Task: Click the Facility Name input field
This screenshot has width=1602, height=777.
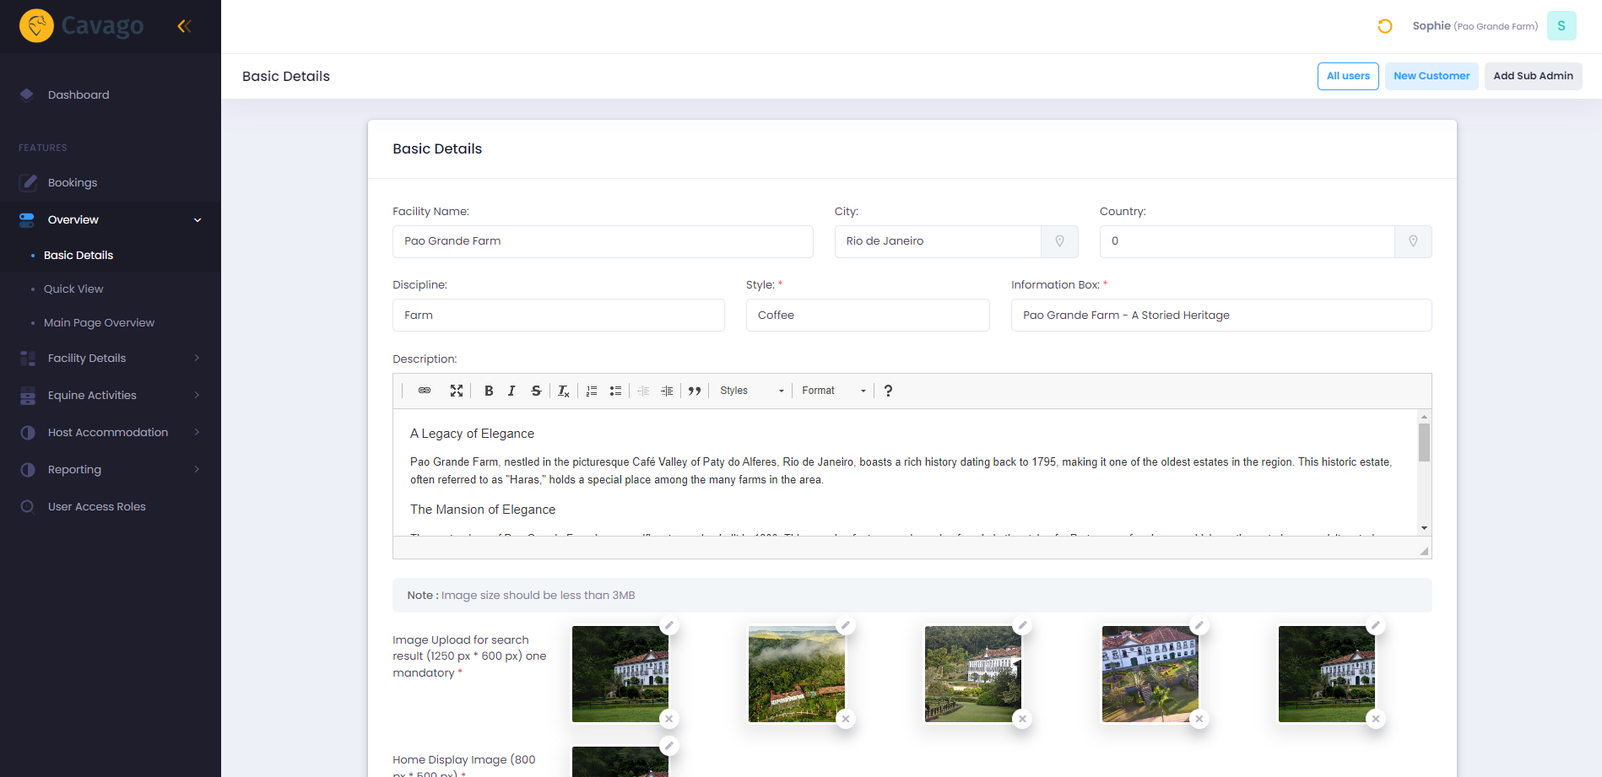Action: [603, 241]
